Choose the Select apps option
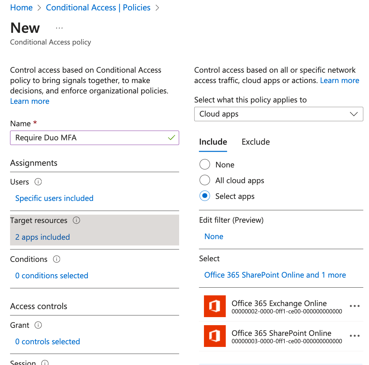The image size is (369, 365). [x=205, y=196]
